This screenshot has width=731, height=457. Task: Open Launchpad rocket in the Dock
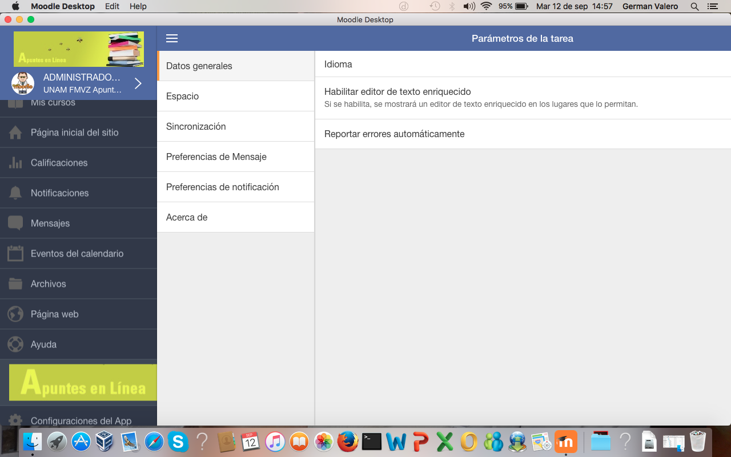click(57, 441)
